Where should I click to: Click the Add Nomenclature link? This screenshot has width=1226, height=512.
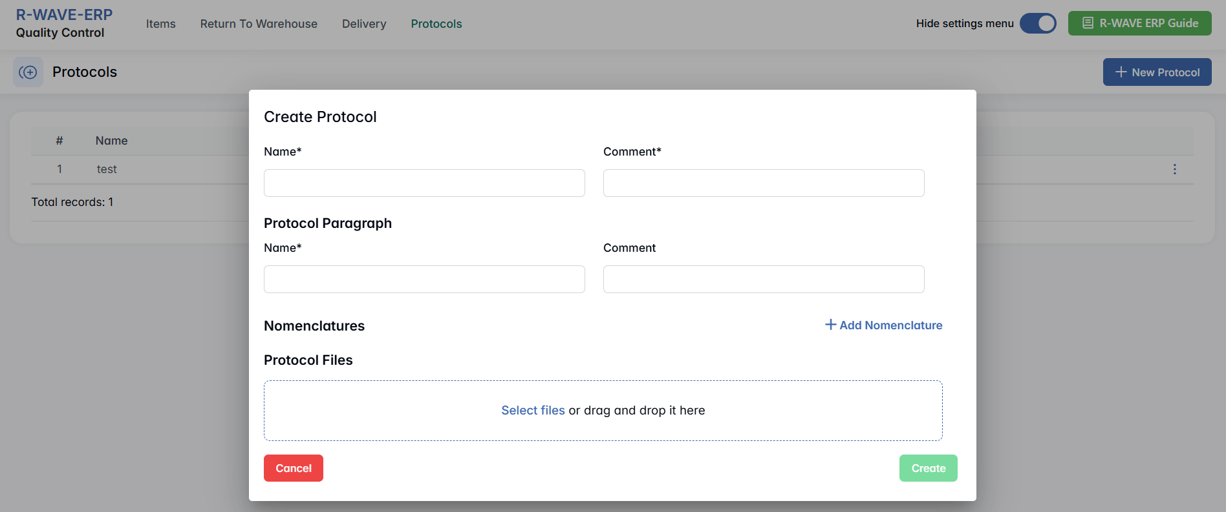tap(884, 325)
